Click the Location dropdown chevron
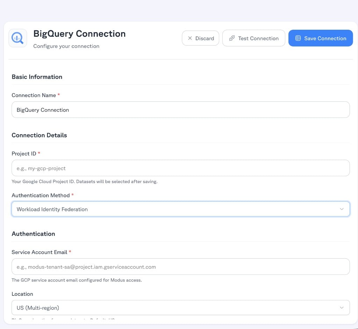 pyautogui.click(x=342, y=308)
